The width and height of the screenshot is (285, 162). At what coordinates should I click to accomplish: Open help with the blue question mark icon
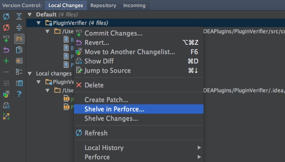pos(19,94)
